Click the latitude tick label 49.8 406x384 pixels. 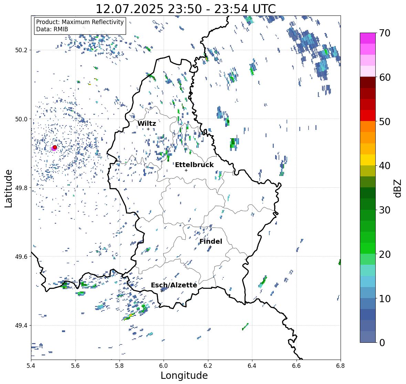coord(21,188)
